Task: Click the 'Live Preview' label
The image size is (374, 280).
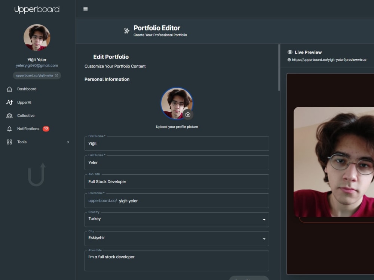Action: 308,52
